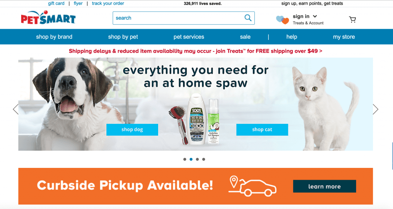Select the first carousel dot
Image resolution: width=393 pixels, height=209 pixels.
point(185,159)
